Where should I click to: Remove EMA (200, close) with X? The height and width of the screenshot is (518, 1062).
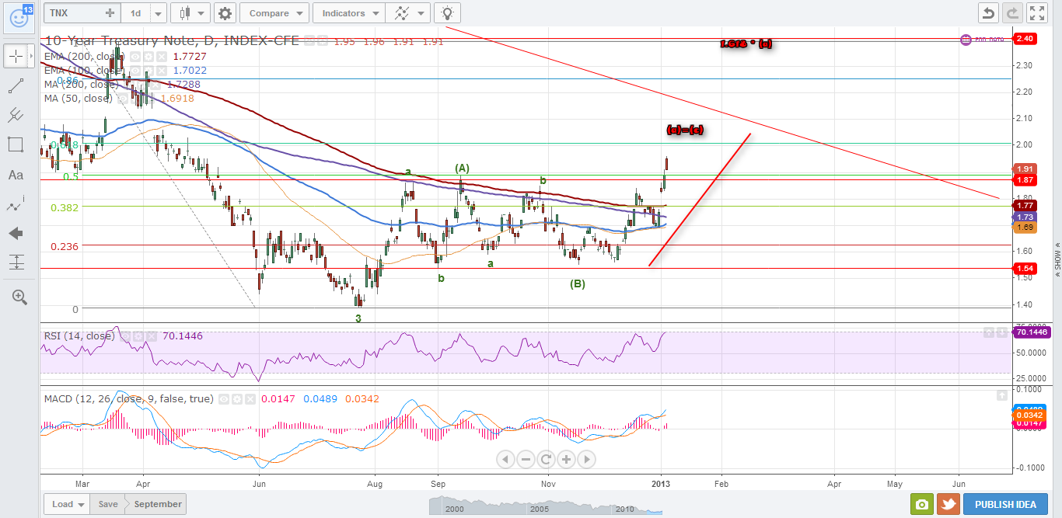tap(161, 57)
